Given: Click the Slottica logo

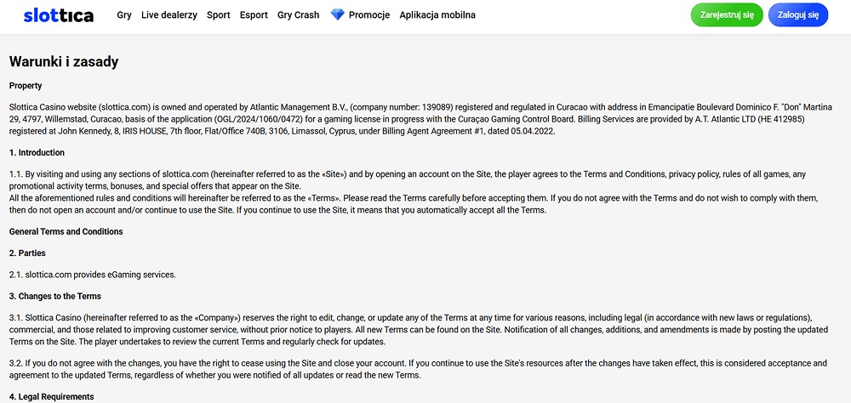Looking at the screenshot, I should point(59,15).
